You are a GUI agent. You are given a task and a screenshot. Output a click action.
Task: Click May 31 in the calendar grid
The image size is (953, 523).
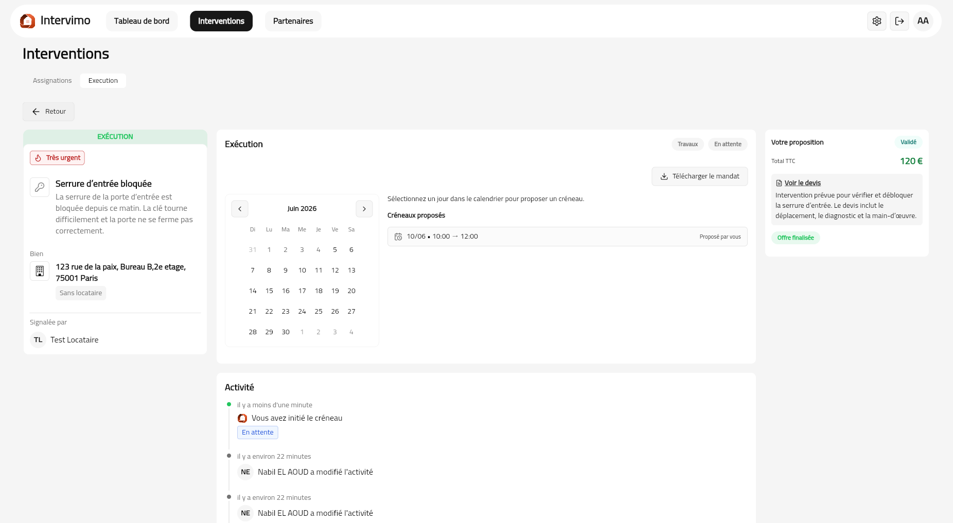point(253,250)
